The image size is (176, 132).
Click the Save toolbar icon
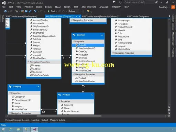pyautogui.click(x=26, y=11)
